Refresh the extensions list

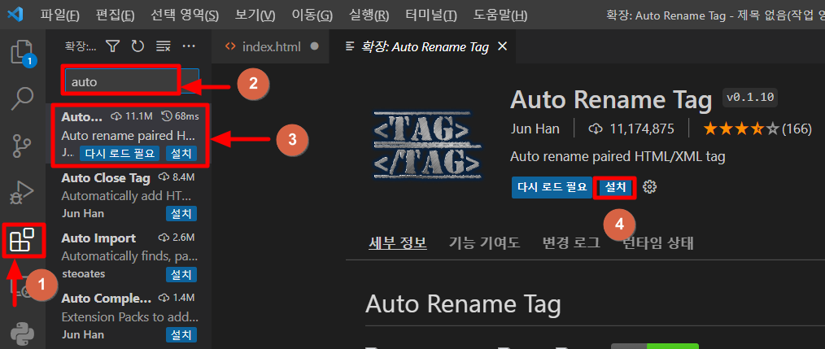pos(137,46)
